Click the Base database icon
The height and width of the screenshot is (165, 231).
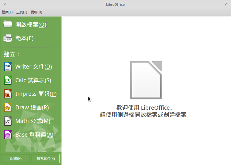(x=8, y=135)
